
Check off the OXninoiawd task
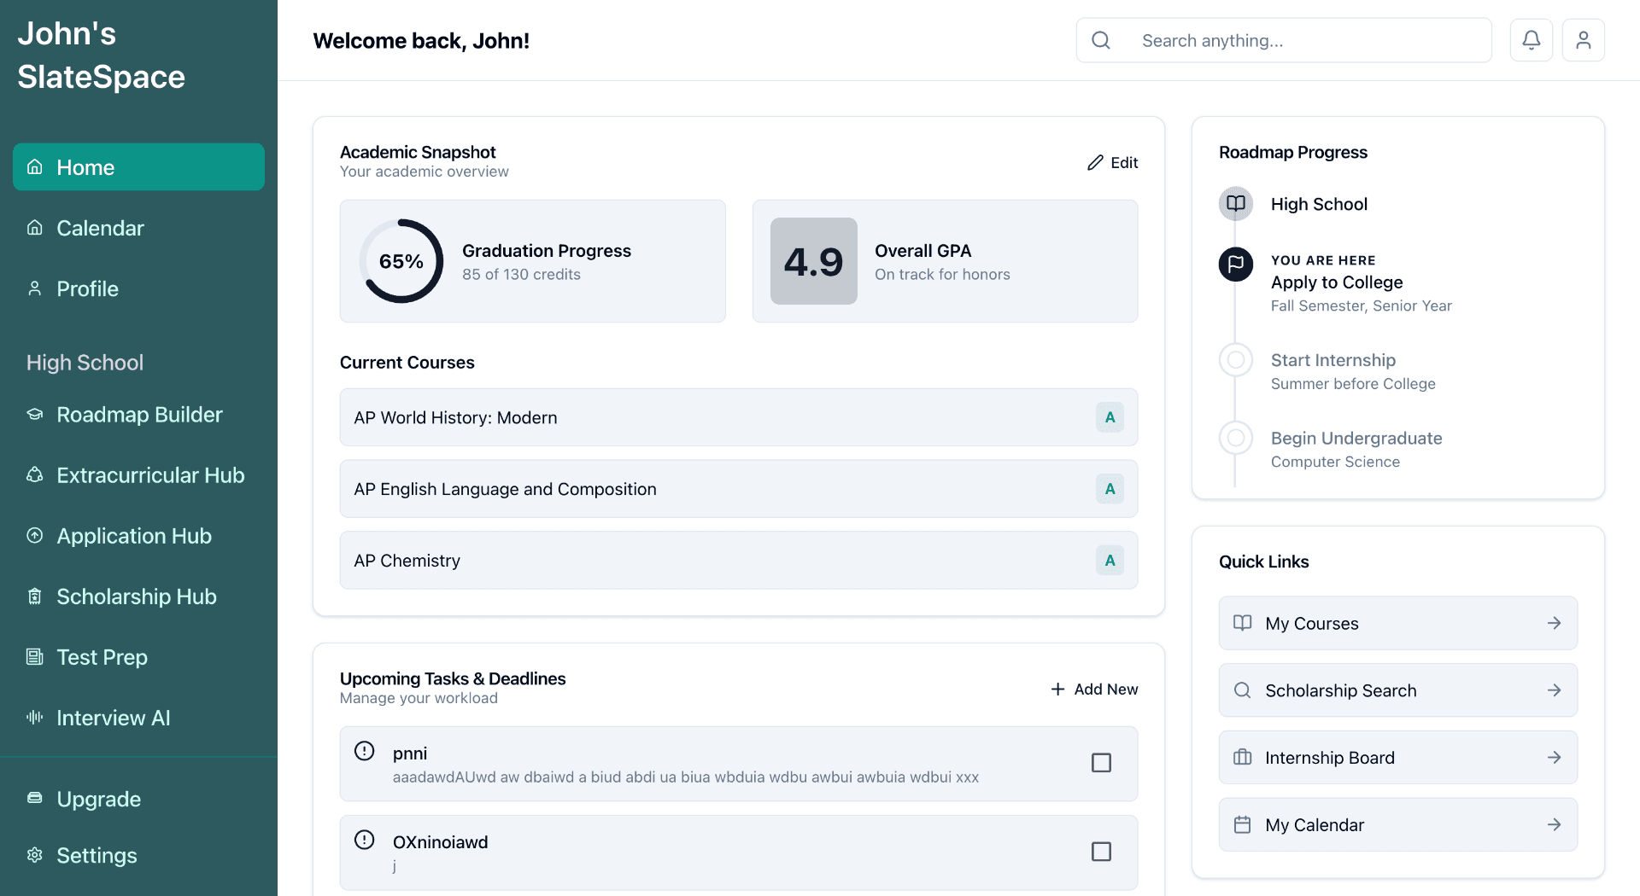[x=1102, y=852]
